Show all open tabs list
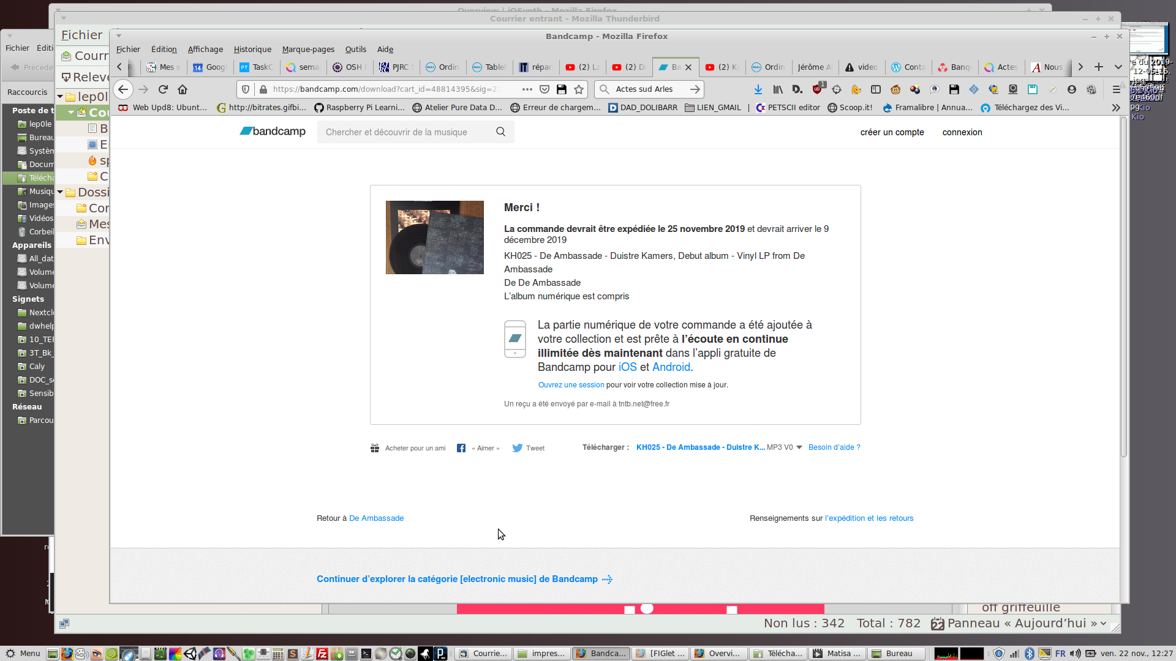Viewport: 1176px width, 661px height. click(x=1118, y=67)
